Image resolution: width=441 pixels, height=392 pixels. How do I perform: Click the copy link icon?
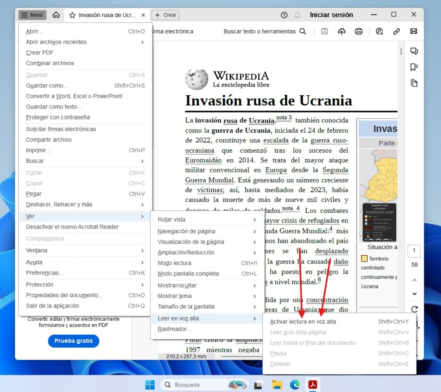point(397,31)
